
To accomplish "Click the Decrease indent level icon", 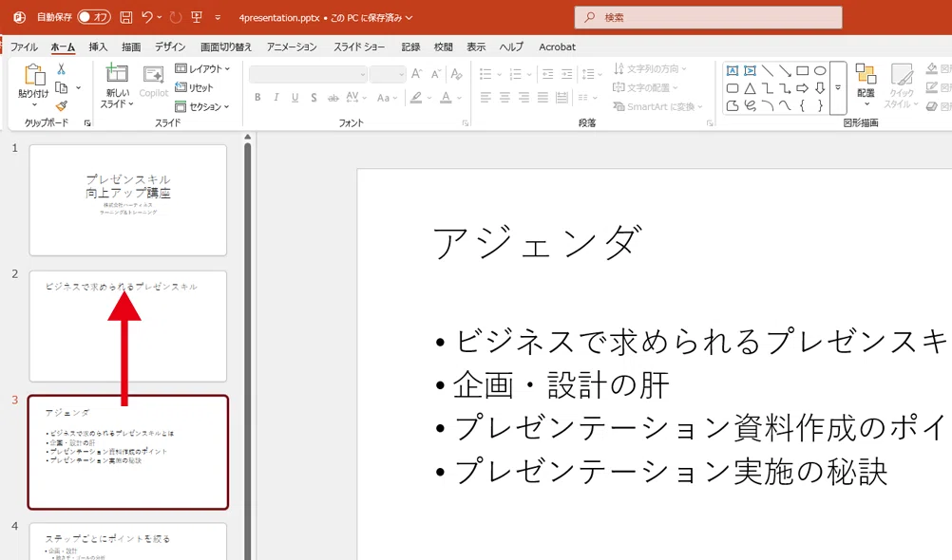I will point(547,74).
